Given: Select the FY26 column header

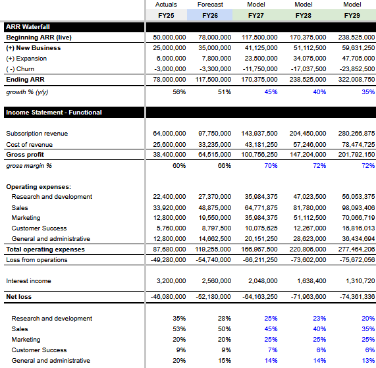Looking at the screenshot, I should click(x=210, y=15).
